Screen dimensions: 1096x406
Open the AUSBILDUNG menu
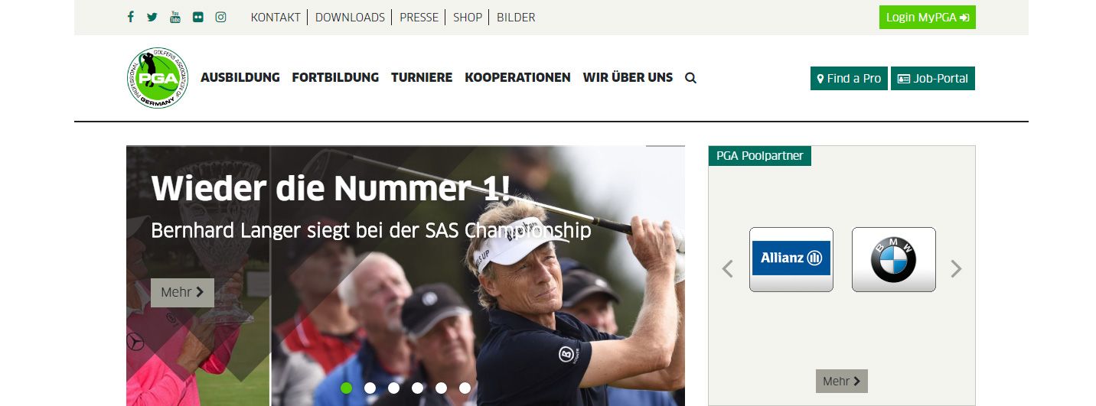pyautogui.click(x=240, y=77)
